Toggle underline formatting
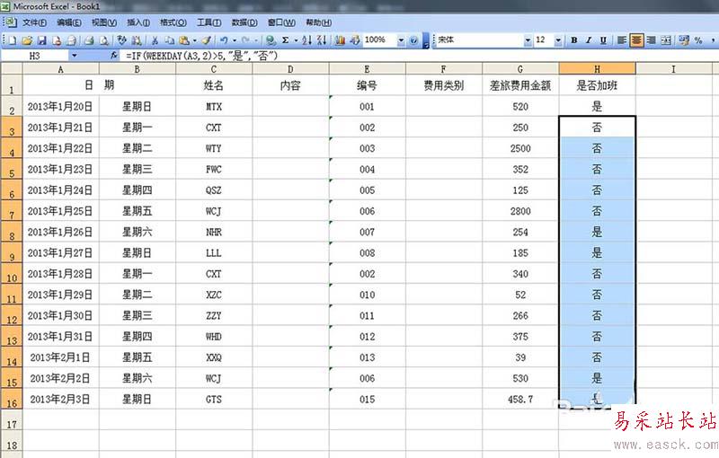The image size is (719, 458). pos(603,40)
